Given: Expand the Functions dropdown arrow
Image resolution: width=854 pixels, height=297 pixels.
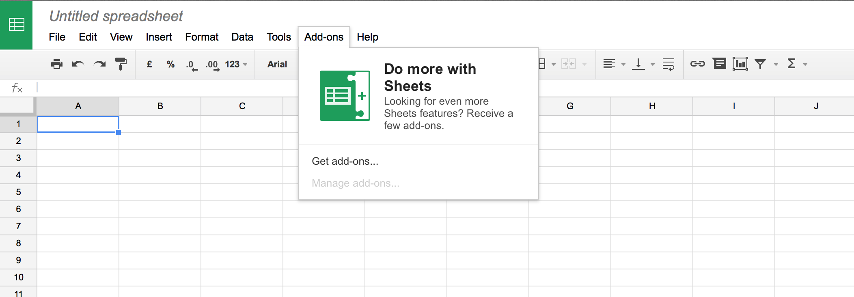Looking at the screenshot, I should pyautogui.click(x=805, y=65).
